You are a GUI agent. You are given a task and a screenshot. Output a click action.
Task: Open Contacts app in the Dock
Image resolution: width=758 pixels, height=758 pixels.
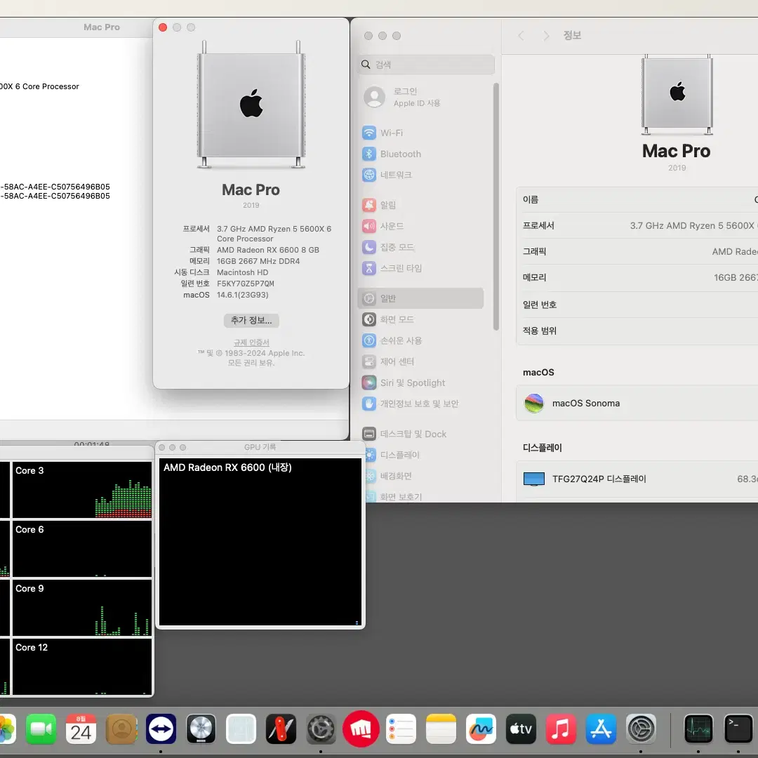click(121, 729)
